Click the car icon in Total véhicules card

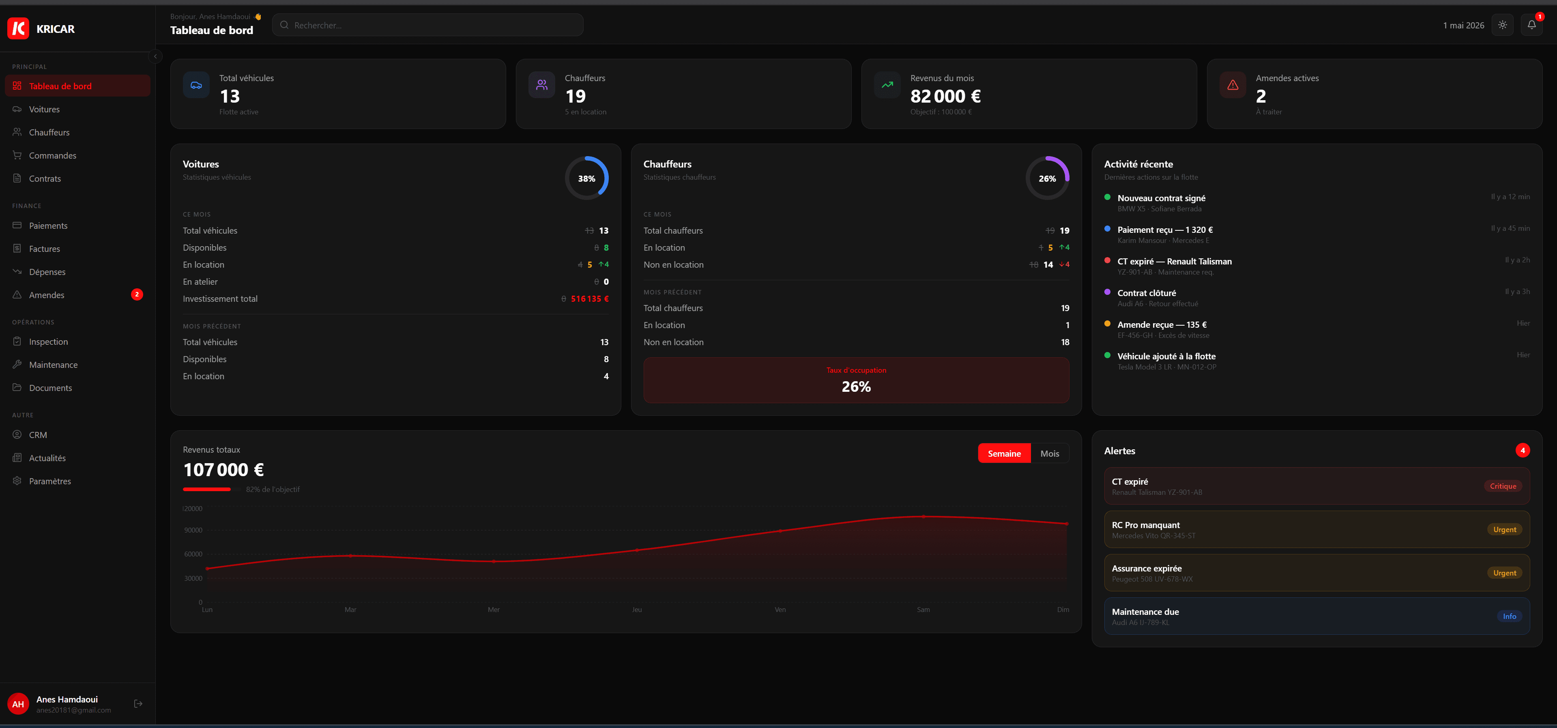pos(196,85)
